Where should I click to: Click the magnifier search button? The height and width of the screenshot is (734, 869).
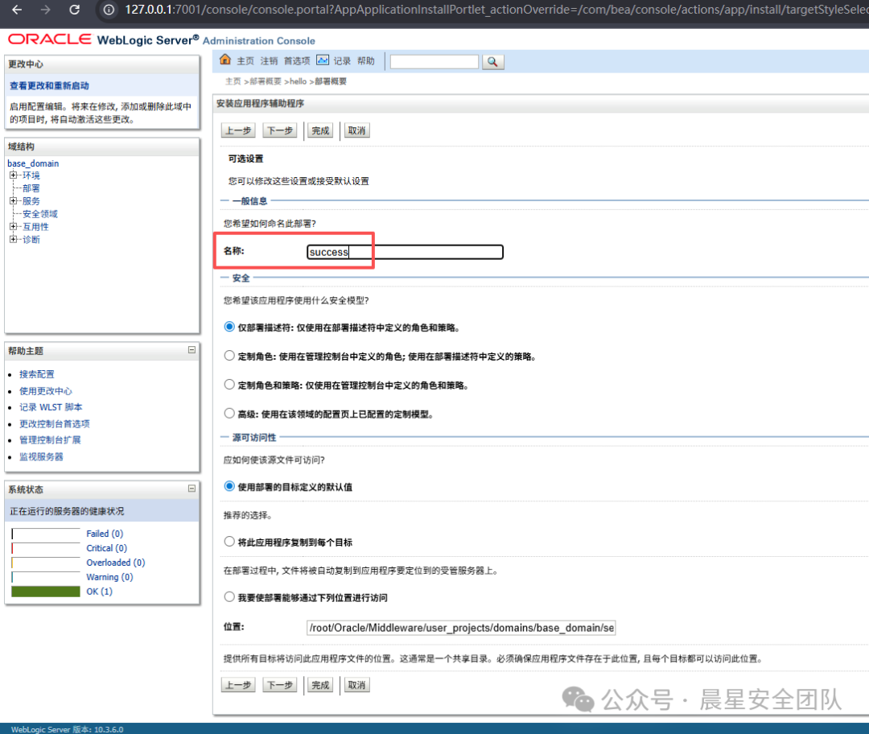(x=492, y=61)
